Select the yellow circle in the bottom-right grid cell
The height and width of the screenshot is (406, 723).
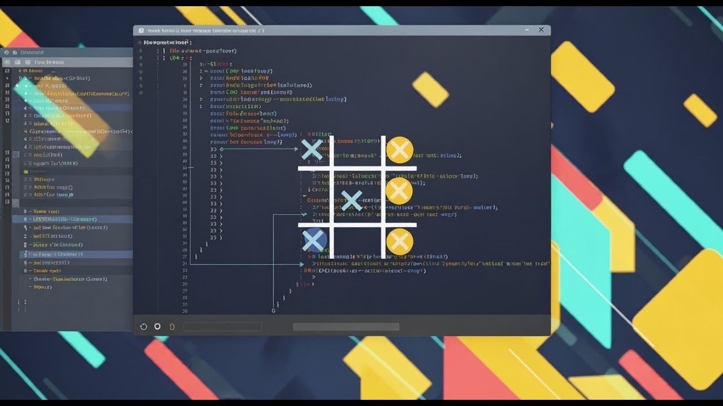pos(400,242)
